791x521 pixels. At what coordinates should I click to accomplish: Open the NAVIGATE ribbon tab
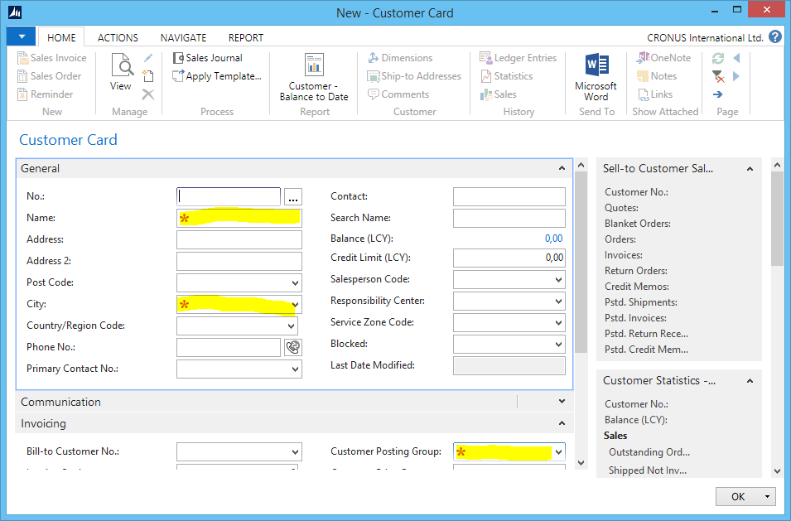(183, 37)
